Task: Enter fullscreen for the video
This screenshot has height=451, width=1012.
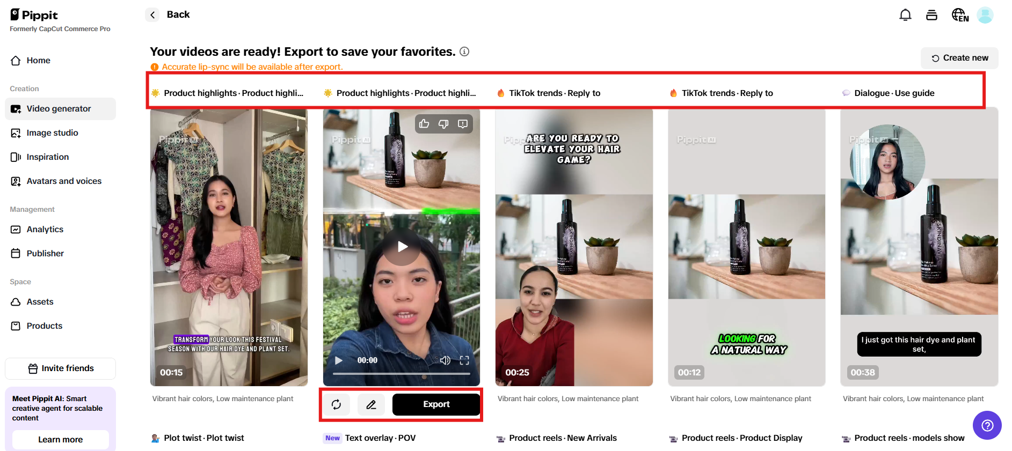Action: 464,360
